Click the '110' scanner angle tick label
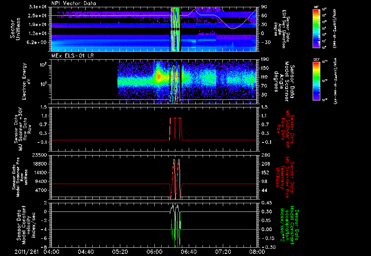Image resolution: width=371 pixels, height=256 pixels. pos(264,77)
